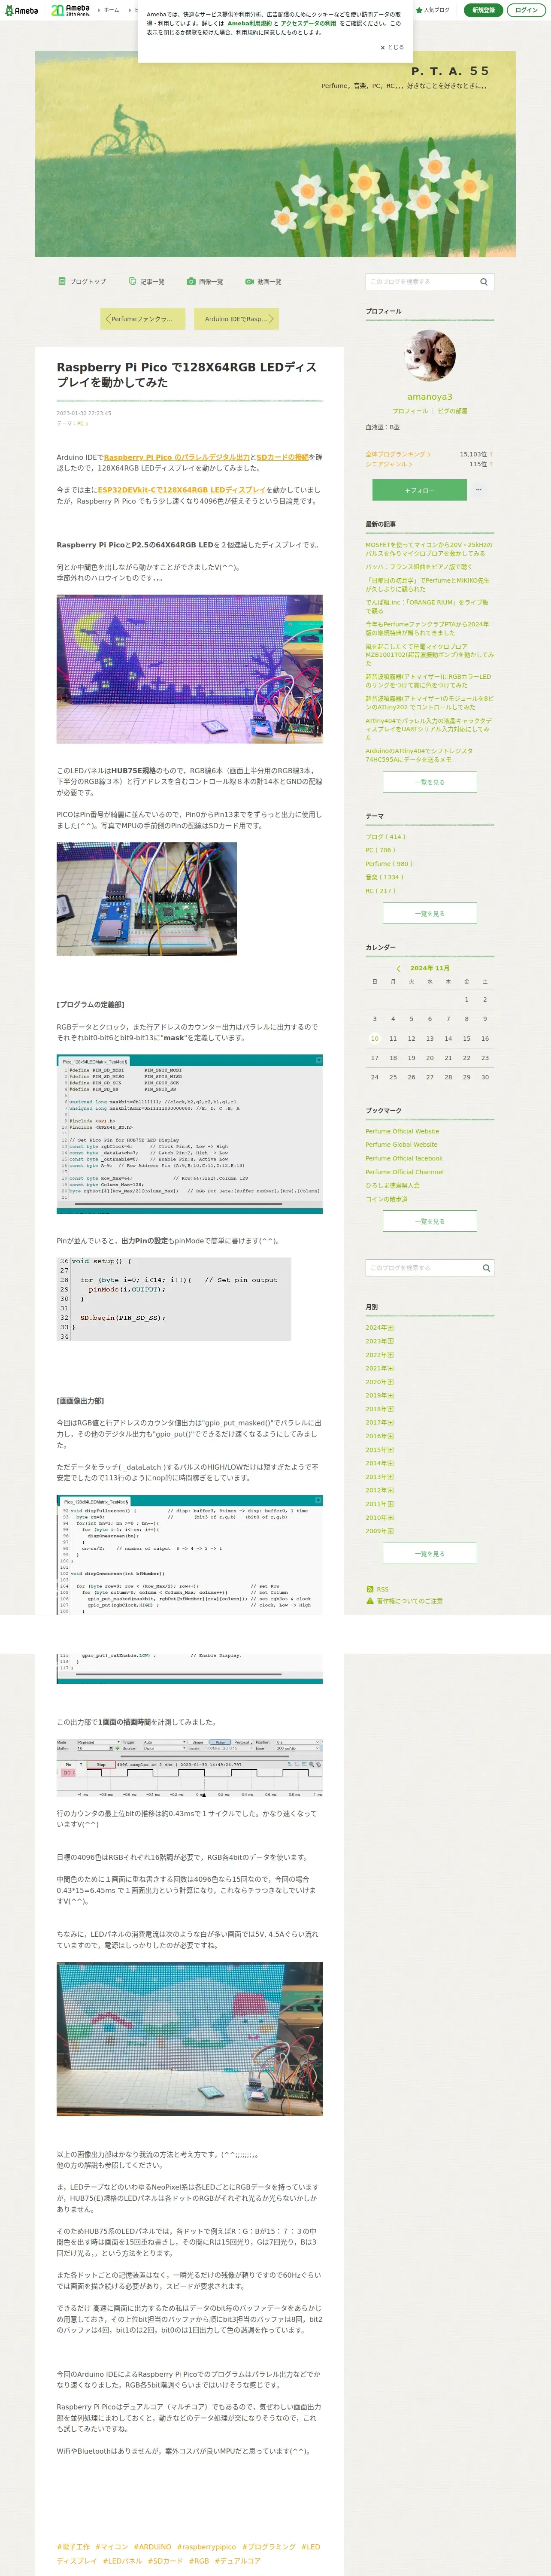Click 一覧を見る under テーマ

[430, 913]
